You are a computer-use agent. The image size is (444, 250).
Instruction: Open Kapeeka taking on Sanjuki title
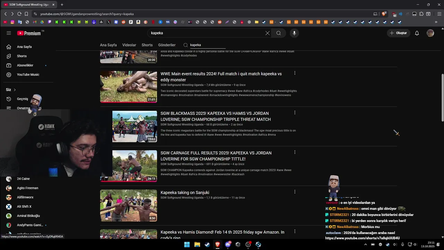[x=185, y=193]
